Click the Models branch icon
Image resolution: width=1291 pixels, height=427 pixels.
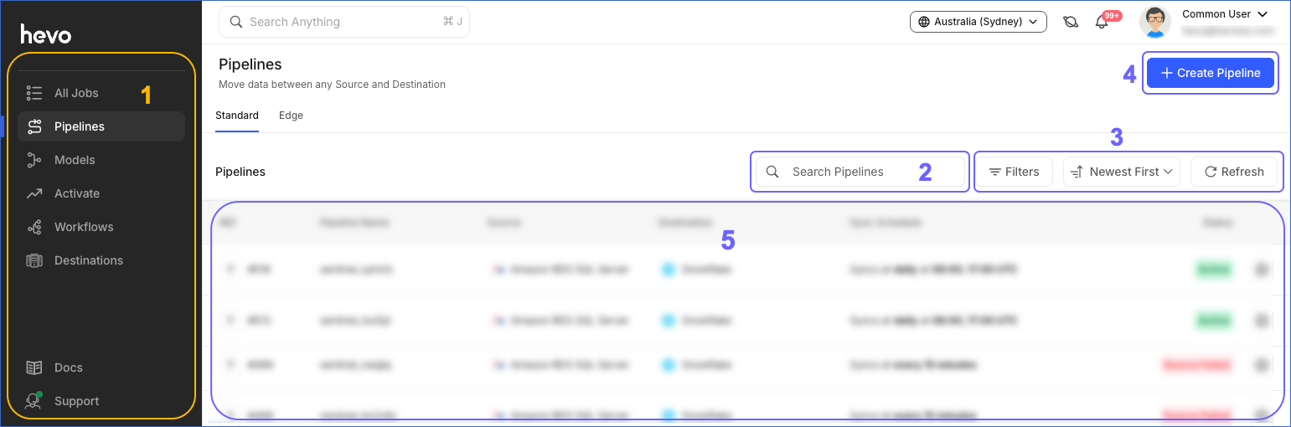click(x=34, y=160)
